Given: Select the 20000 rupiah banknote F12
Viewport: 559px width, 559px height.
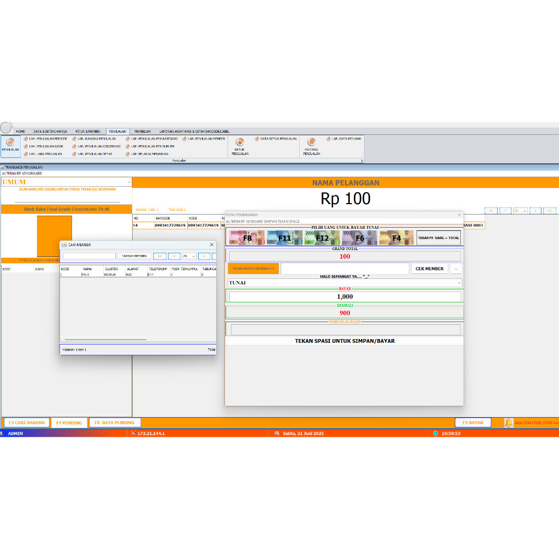Looking at the screenshot, I should (x=322, y=237).
